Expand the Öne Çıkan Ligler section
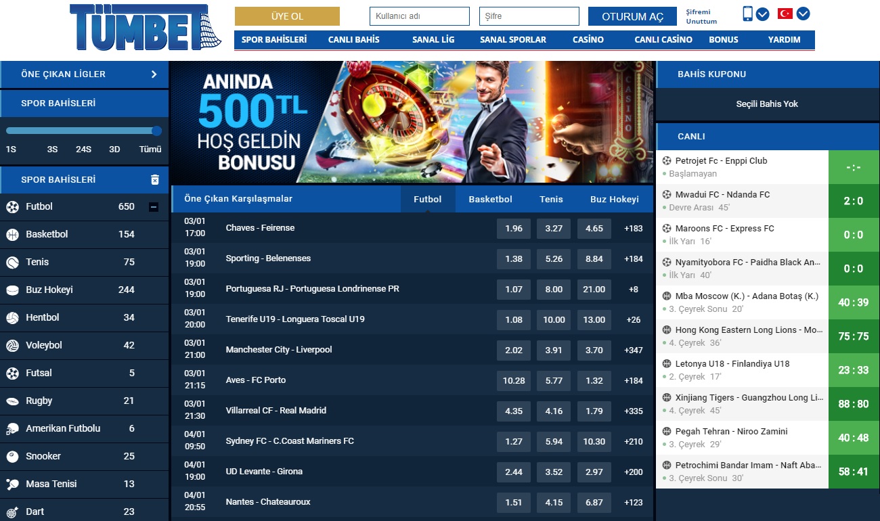This screenshot has width=880, height=521. coord(154,74)
